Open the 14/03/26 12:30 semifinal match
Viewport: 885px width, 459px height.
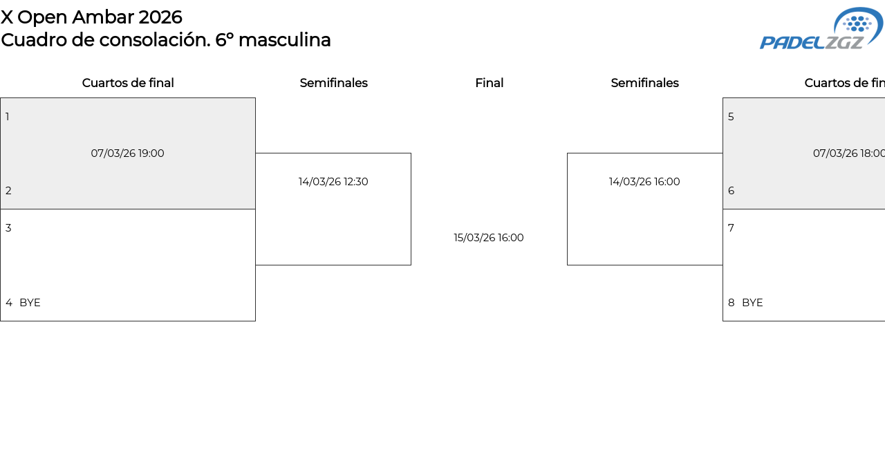click(x=333, y=182)
